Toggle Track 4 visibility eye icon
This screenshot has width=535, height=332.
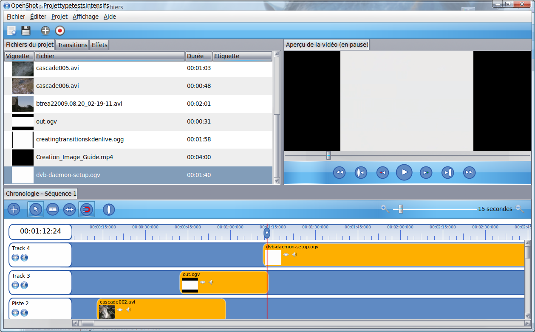(x=15, y=258)
